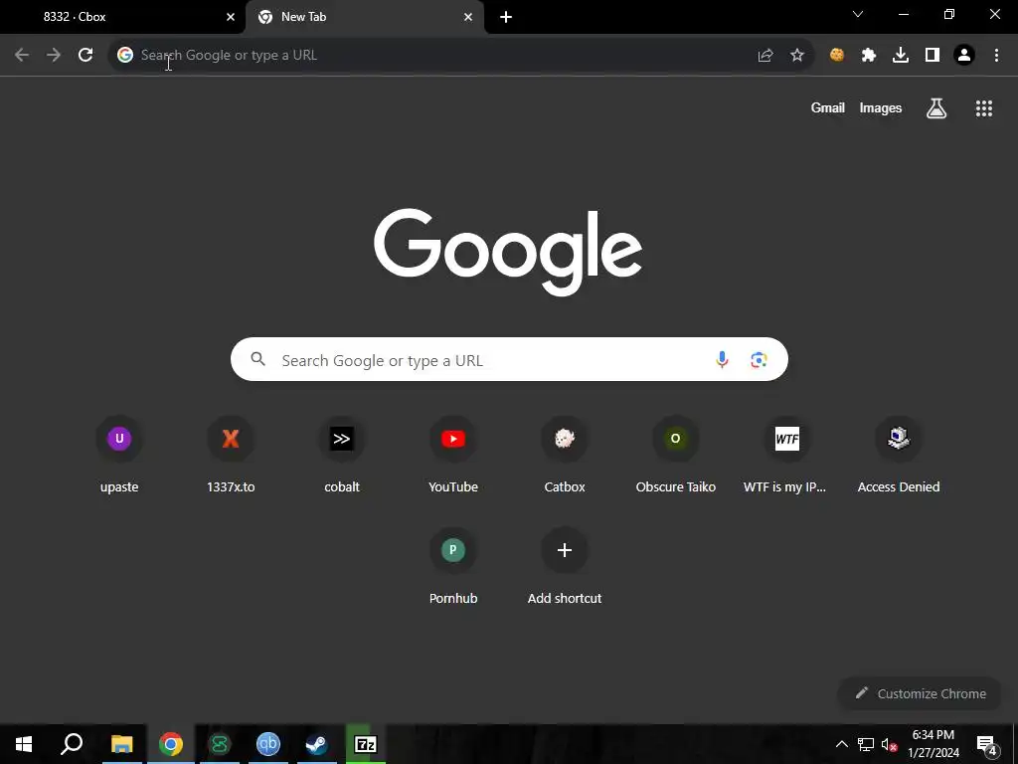Bookmark this tab with the star icon
1018x764 pixels.
pos(797,56)
